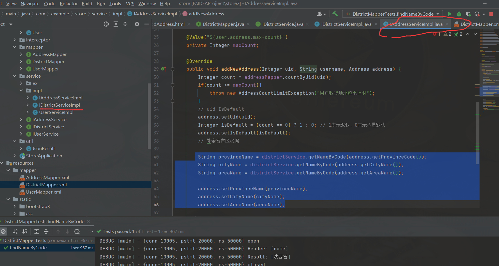Expand the bootstrap3 folder
The width and height of the screenshot is (499, 266).
[x=15, y=206]
